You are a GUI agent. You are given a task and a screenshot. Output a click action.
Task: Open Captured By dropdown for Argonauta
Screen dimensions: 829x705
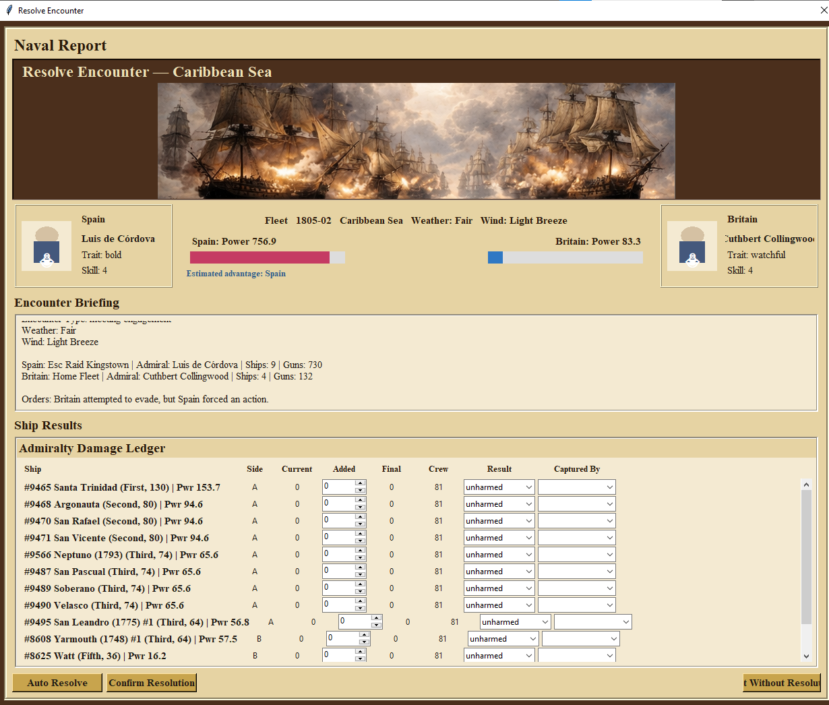(576, 504)
